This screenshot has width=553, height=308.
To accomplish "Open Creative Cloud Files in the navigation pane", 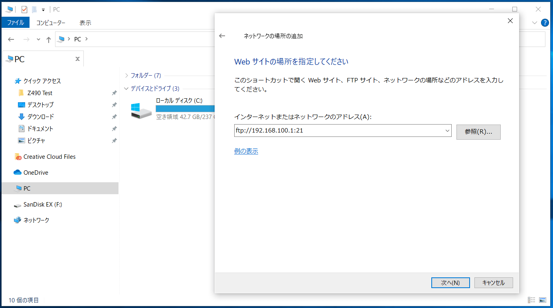I will click(x=49, y=157).
